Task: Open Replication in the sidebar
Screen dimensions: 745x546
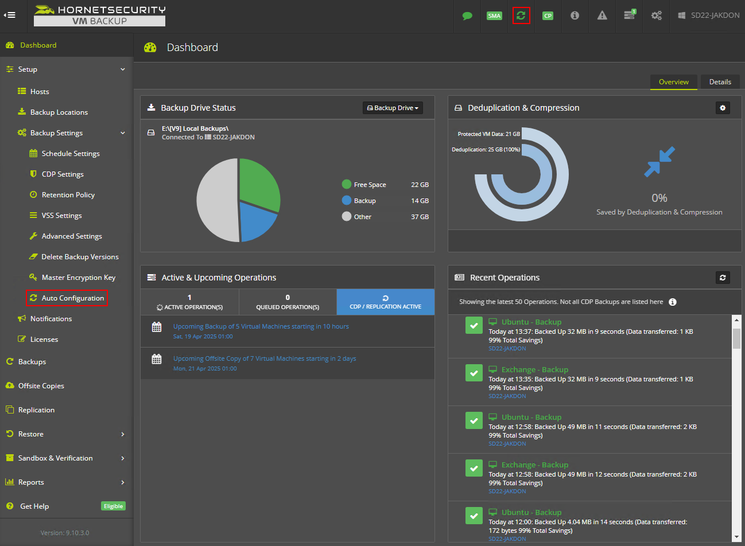Action: [36, 410]
